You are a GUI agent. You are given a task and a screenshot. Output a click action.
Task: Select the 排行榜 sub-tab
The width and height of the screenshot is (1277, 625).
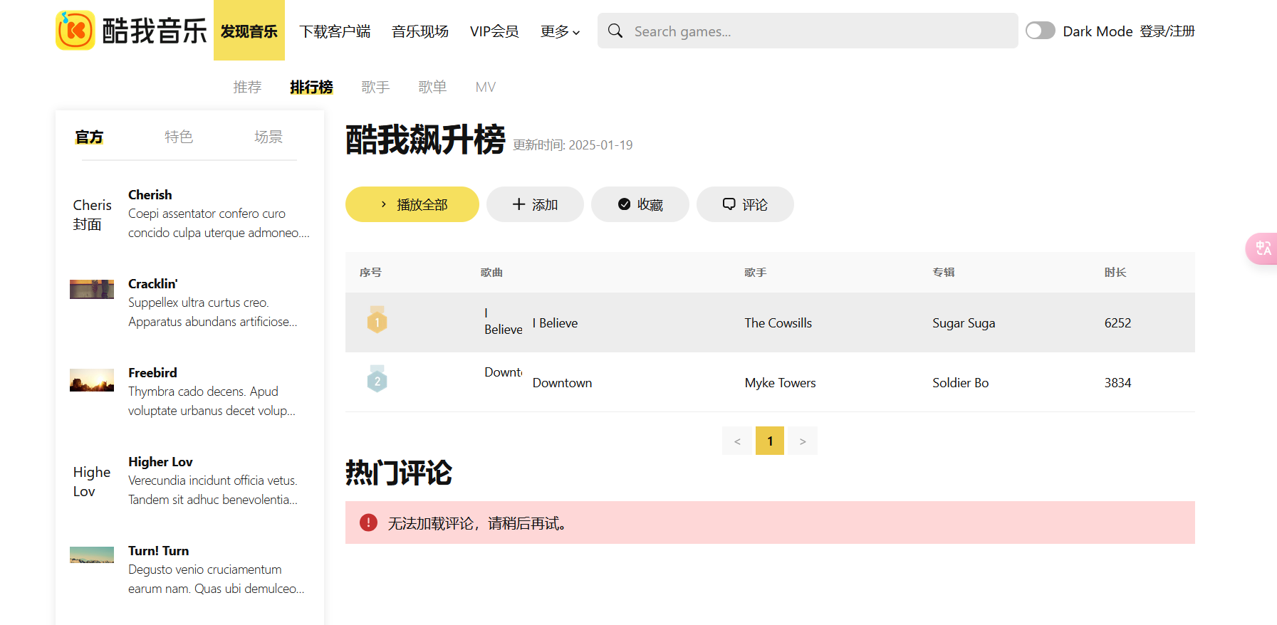(311, 87)
